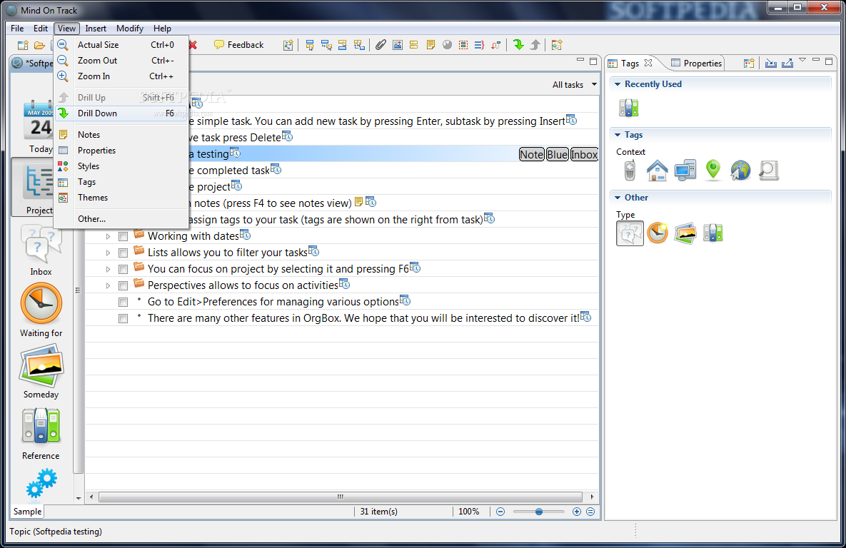This screenshot has width=846, height=548.
Task: Click the zoom plus button in status bar
Action: point(577,512)
